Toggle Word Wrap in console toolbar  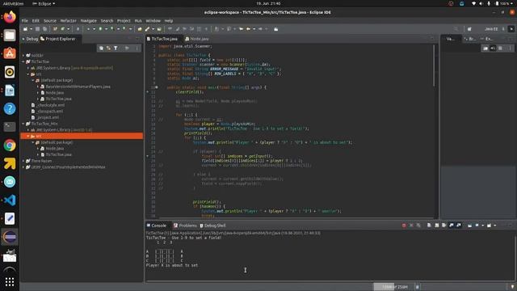tap(443, 226)
